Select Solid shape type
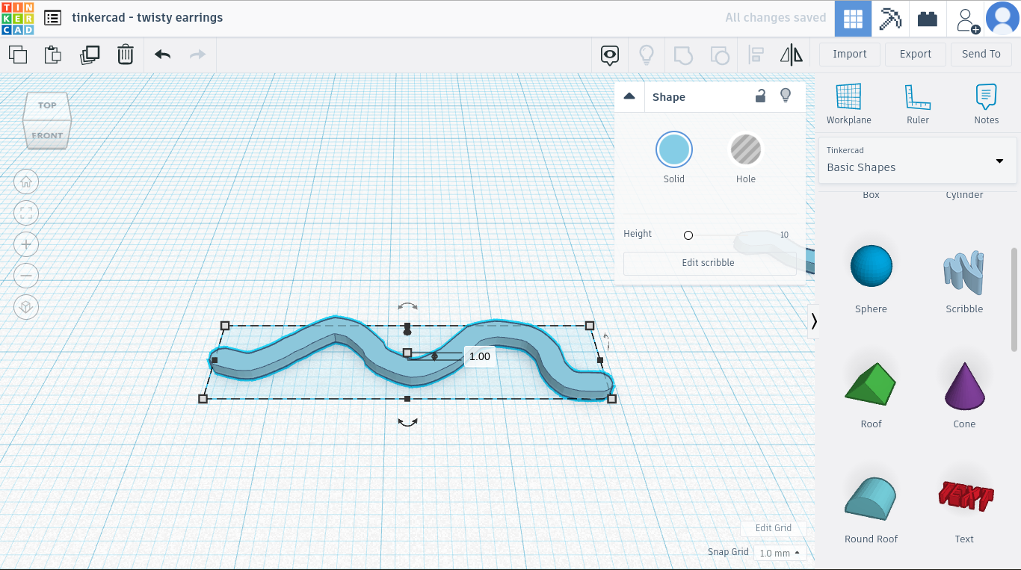 [x=674, y=149]
